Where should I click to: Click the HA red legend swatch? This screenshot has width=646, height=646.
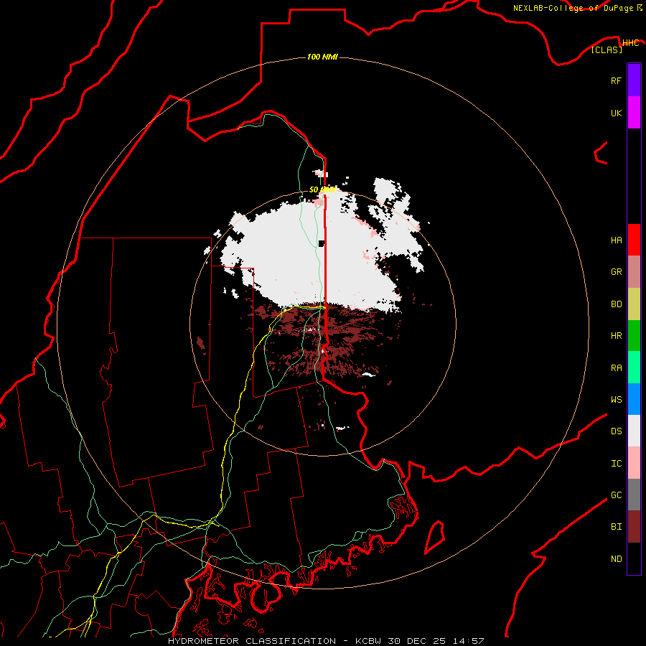point(634,240)
